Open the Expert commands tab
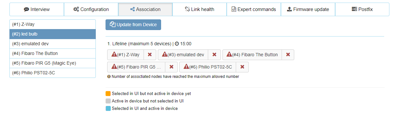The image size is (404, 127). tap(254, 9)
